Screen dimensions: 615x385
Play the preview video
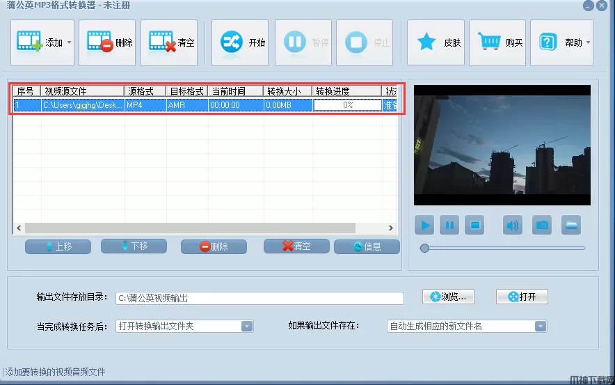click(x=424, y=225)
